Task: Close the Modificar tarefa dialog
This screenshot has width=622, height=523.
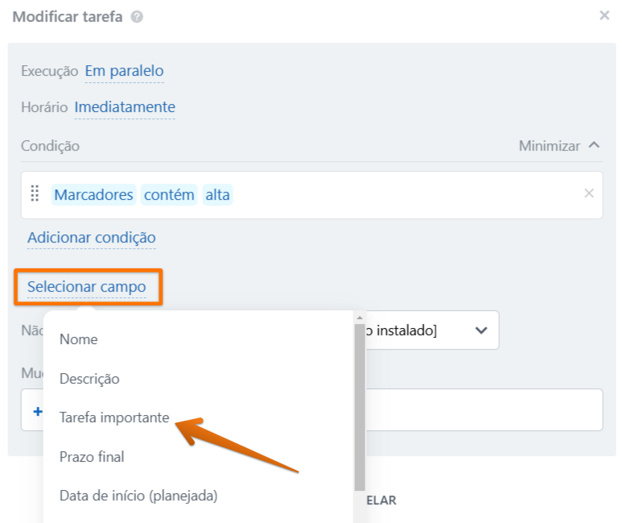Action: (604, 15)
